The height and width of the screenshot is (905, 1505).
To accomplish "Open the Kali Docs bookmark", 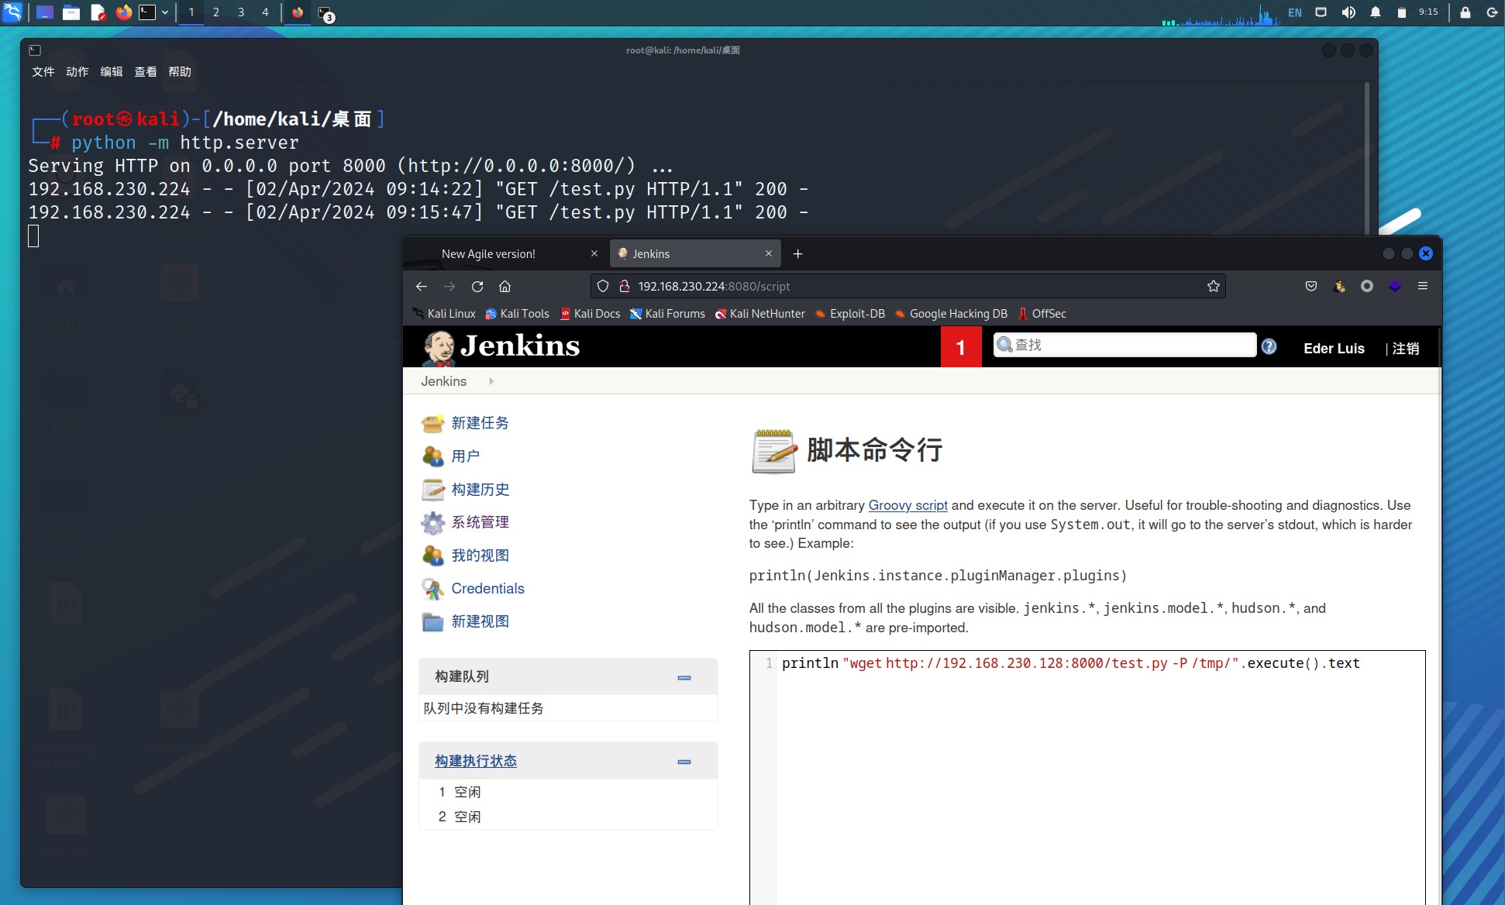I will [590, 313].
